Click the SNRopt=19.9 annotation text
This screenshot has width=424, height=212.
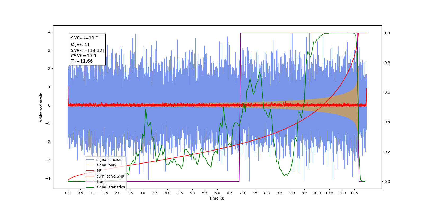point(85,38)
